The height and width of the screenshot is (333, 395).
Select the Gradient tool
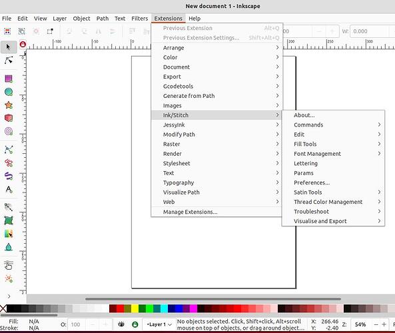coord(9,207)
